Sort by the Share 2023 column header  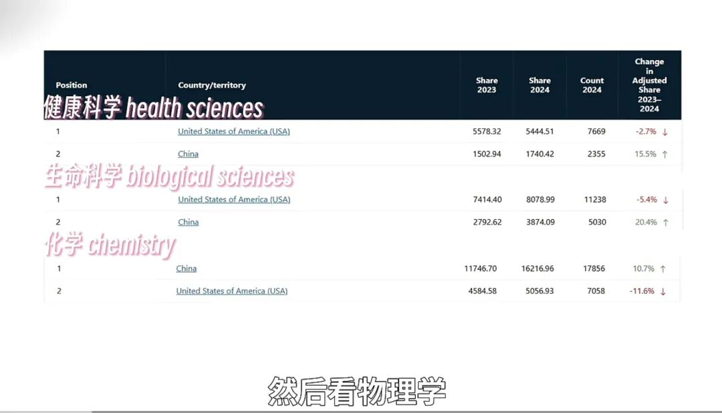(x=487, y=86)
